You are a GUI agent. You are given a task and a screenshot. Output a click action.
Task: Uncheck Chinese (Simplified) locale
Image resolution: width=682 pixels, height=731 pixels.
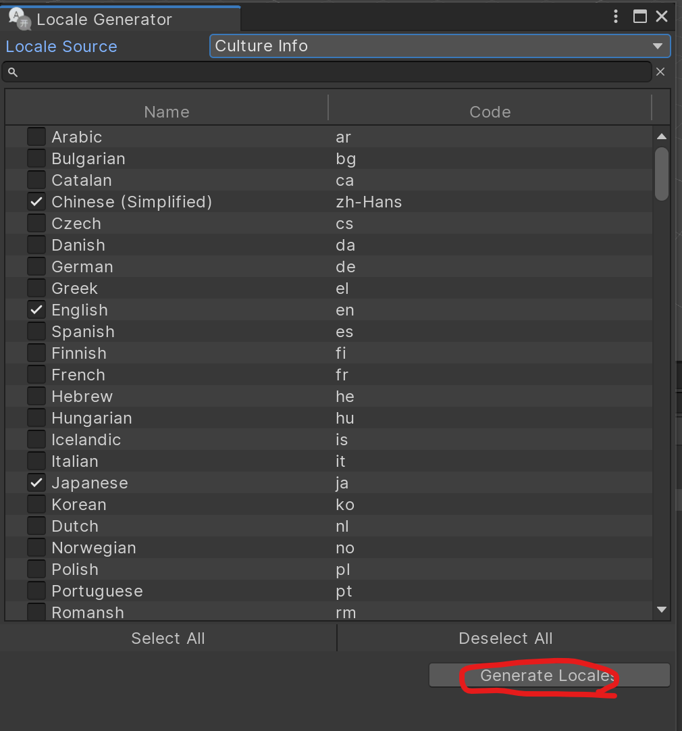point(36,201)
